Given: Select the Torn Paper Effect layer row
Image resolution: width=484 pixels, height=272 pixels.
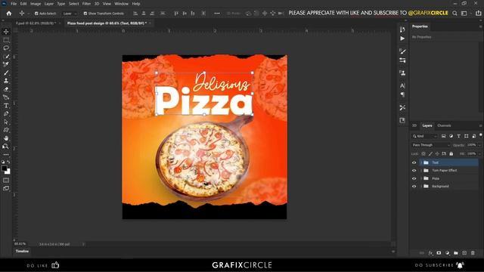Looking at the screenshot, I should point(445,171).
